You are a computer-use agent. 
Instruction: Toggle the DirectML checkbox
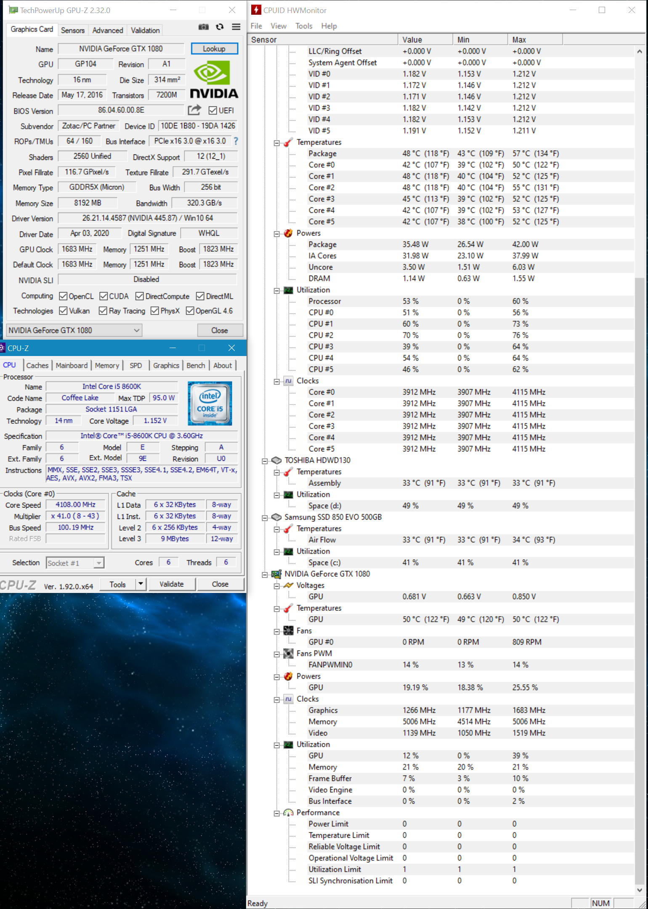pyautogui.click(x=200, y=296)
